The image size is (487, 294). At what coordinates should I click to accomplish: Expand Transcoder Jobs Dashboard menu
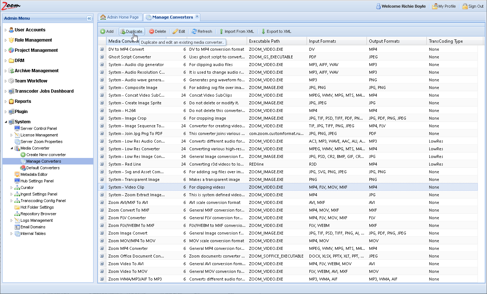point(5,91)
